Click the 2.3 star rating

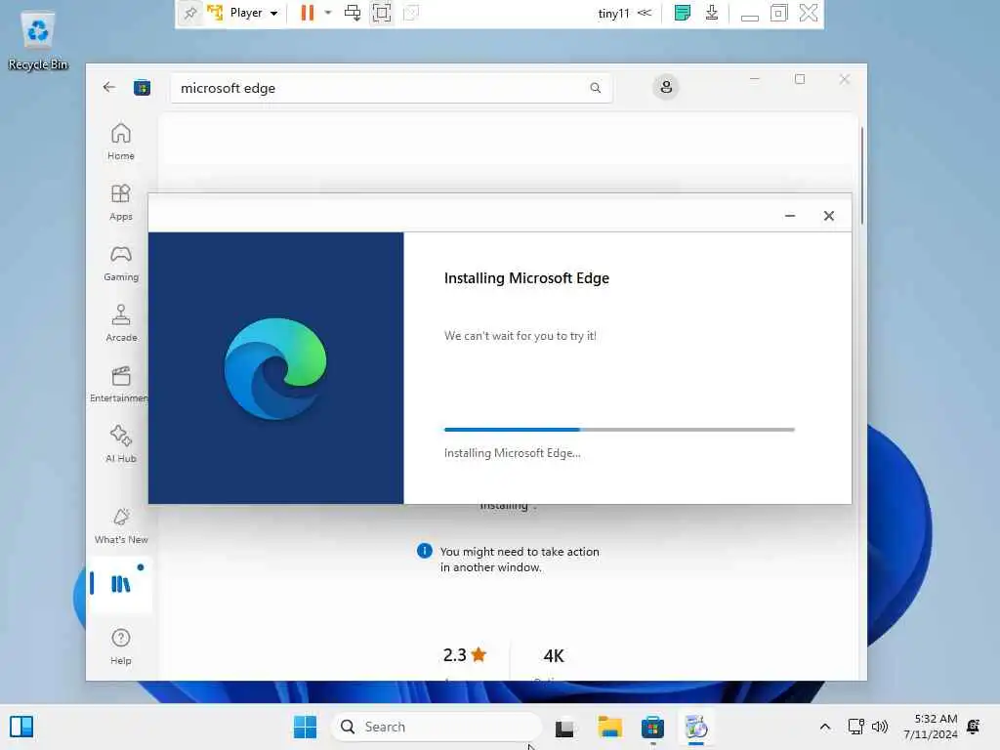point(465,655)
